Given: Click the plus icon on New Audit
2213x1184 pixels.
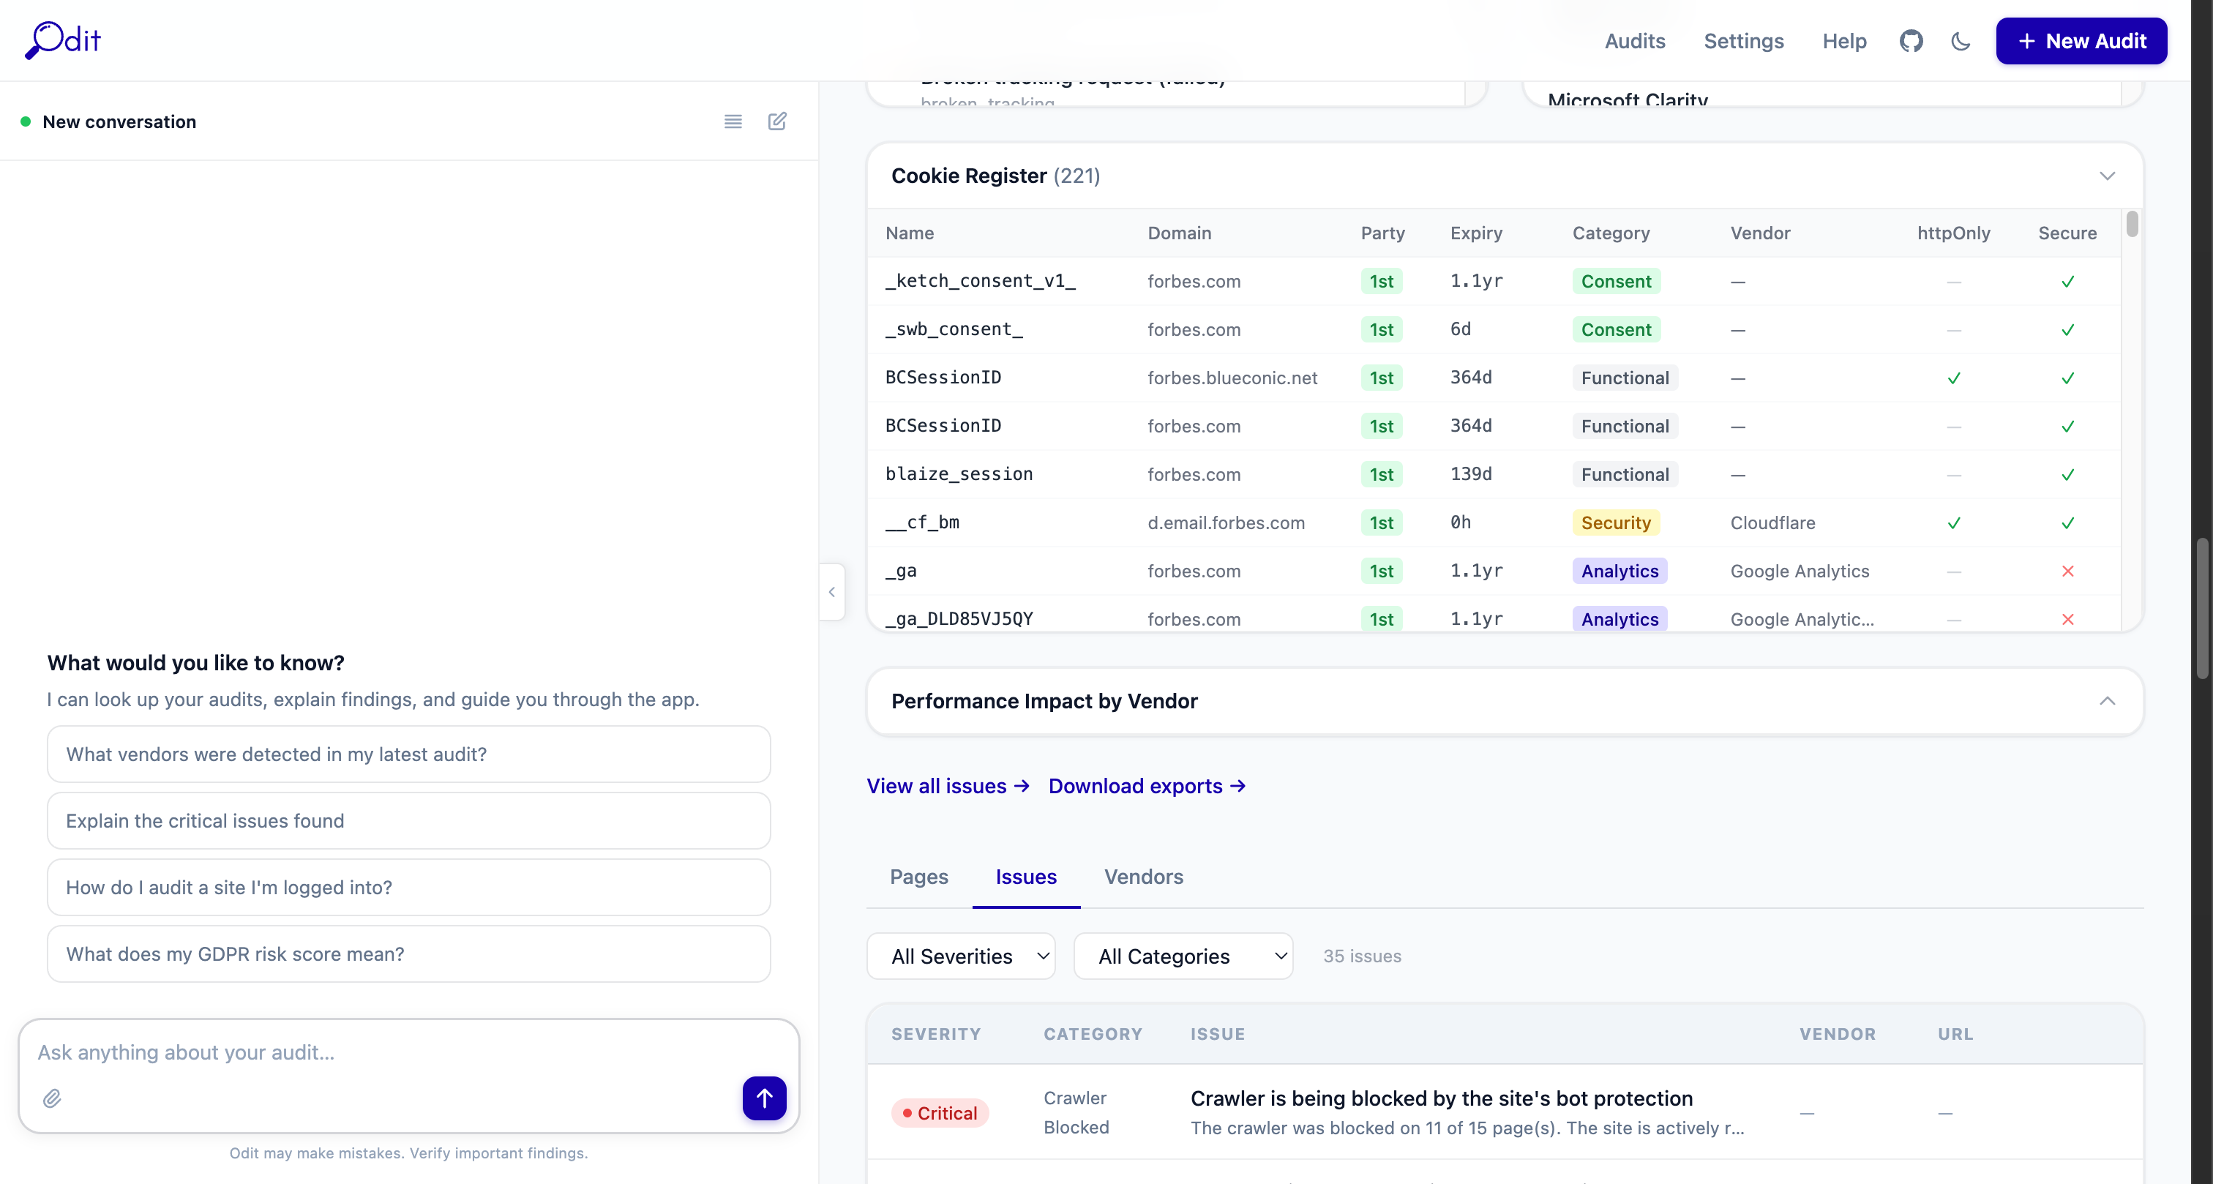Looking at the screenshot, I should tap(2027, 40).
